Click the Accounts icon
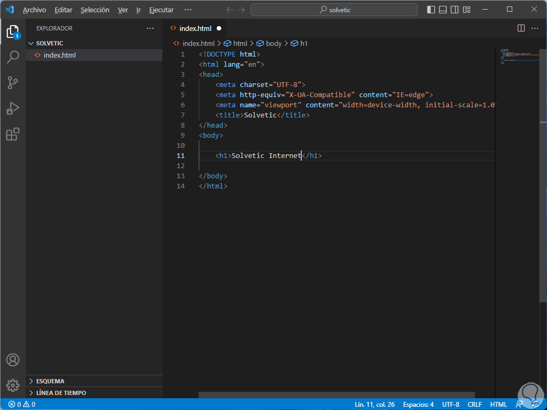The image size is (547, 410). pyautogui.click(x=13, y=360)
